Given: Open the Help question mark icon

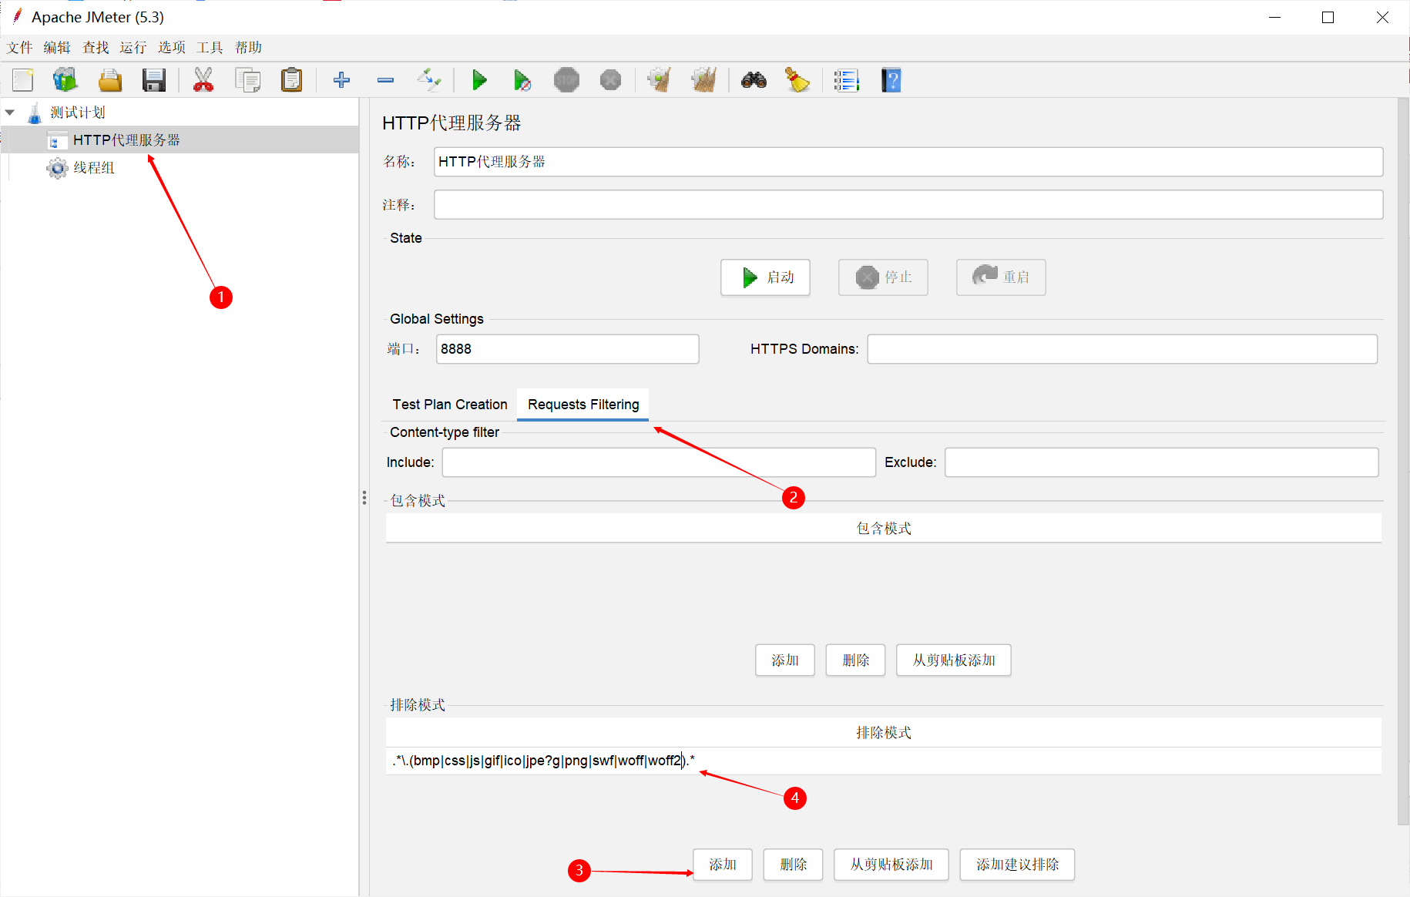Looking at the screenshot, I should (x=891, y=80).
